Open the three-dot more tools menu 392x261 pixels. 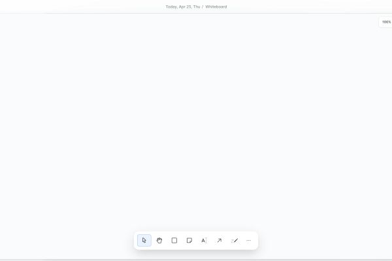(248, 240)
